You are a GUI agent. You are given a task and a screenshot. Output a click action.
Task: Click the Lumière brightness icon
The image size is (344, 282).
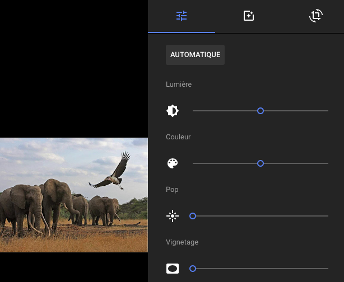tap(173, 111)
